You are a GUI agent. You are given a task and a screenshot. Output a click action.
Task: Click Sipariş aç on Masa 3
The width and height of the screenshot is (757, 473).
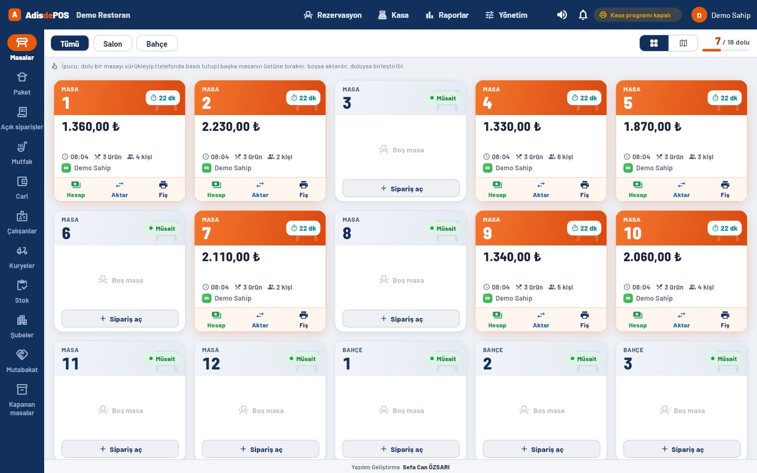click(401, 188)
